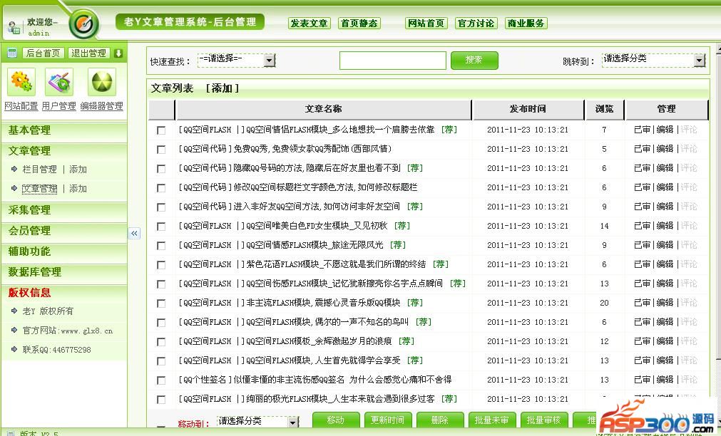Click the 更新时间 button
This screenshot has width=721, height=436.
click(388, 420)
